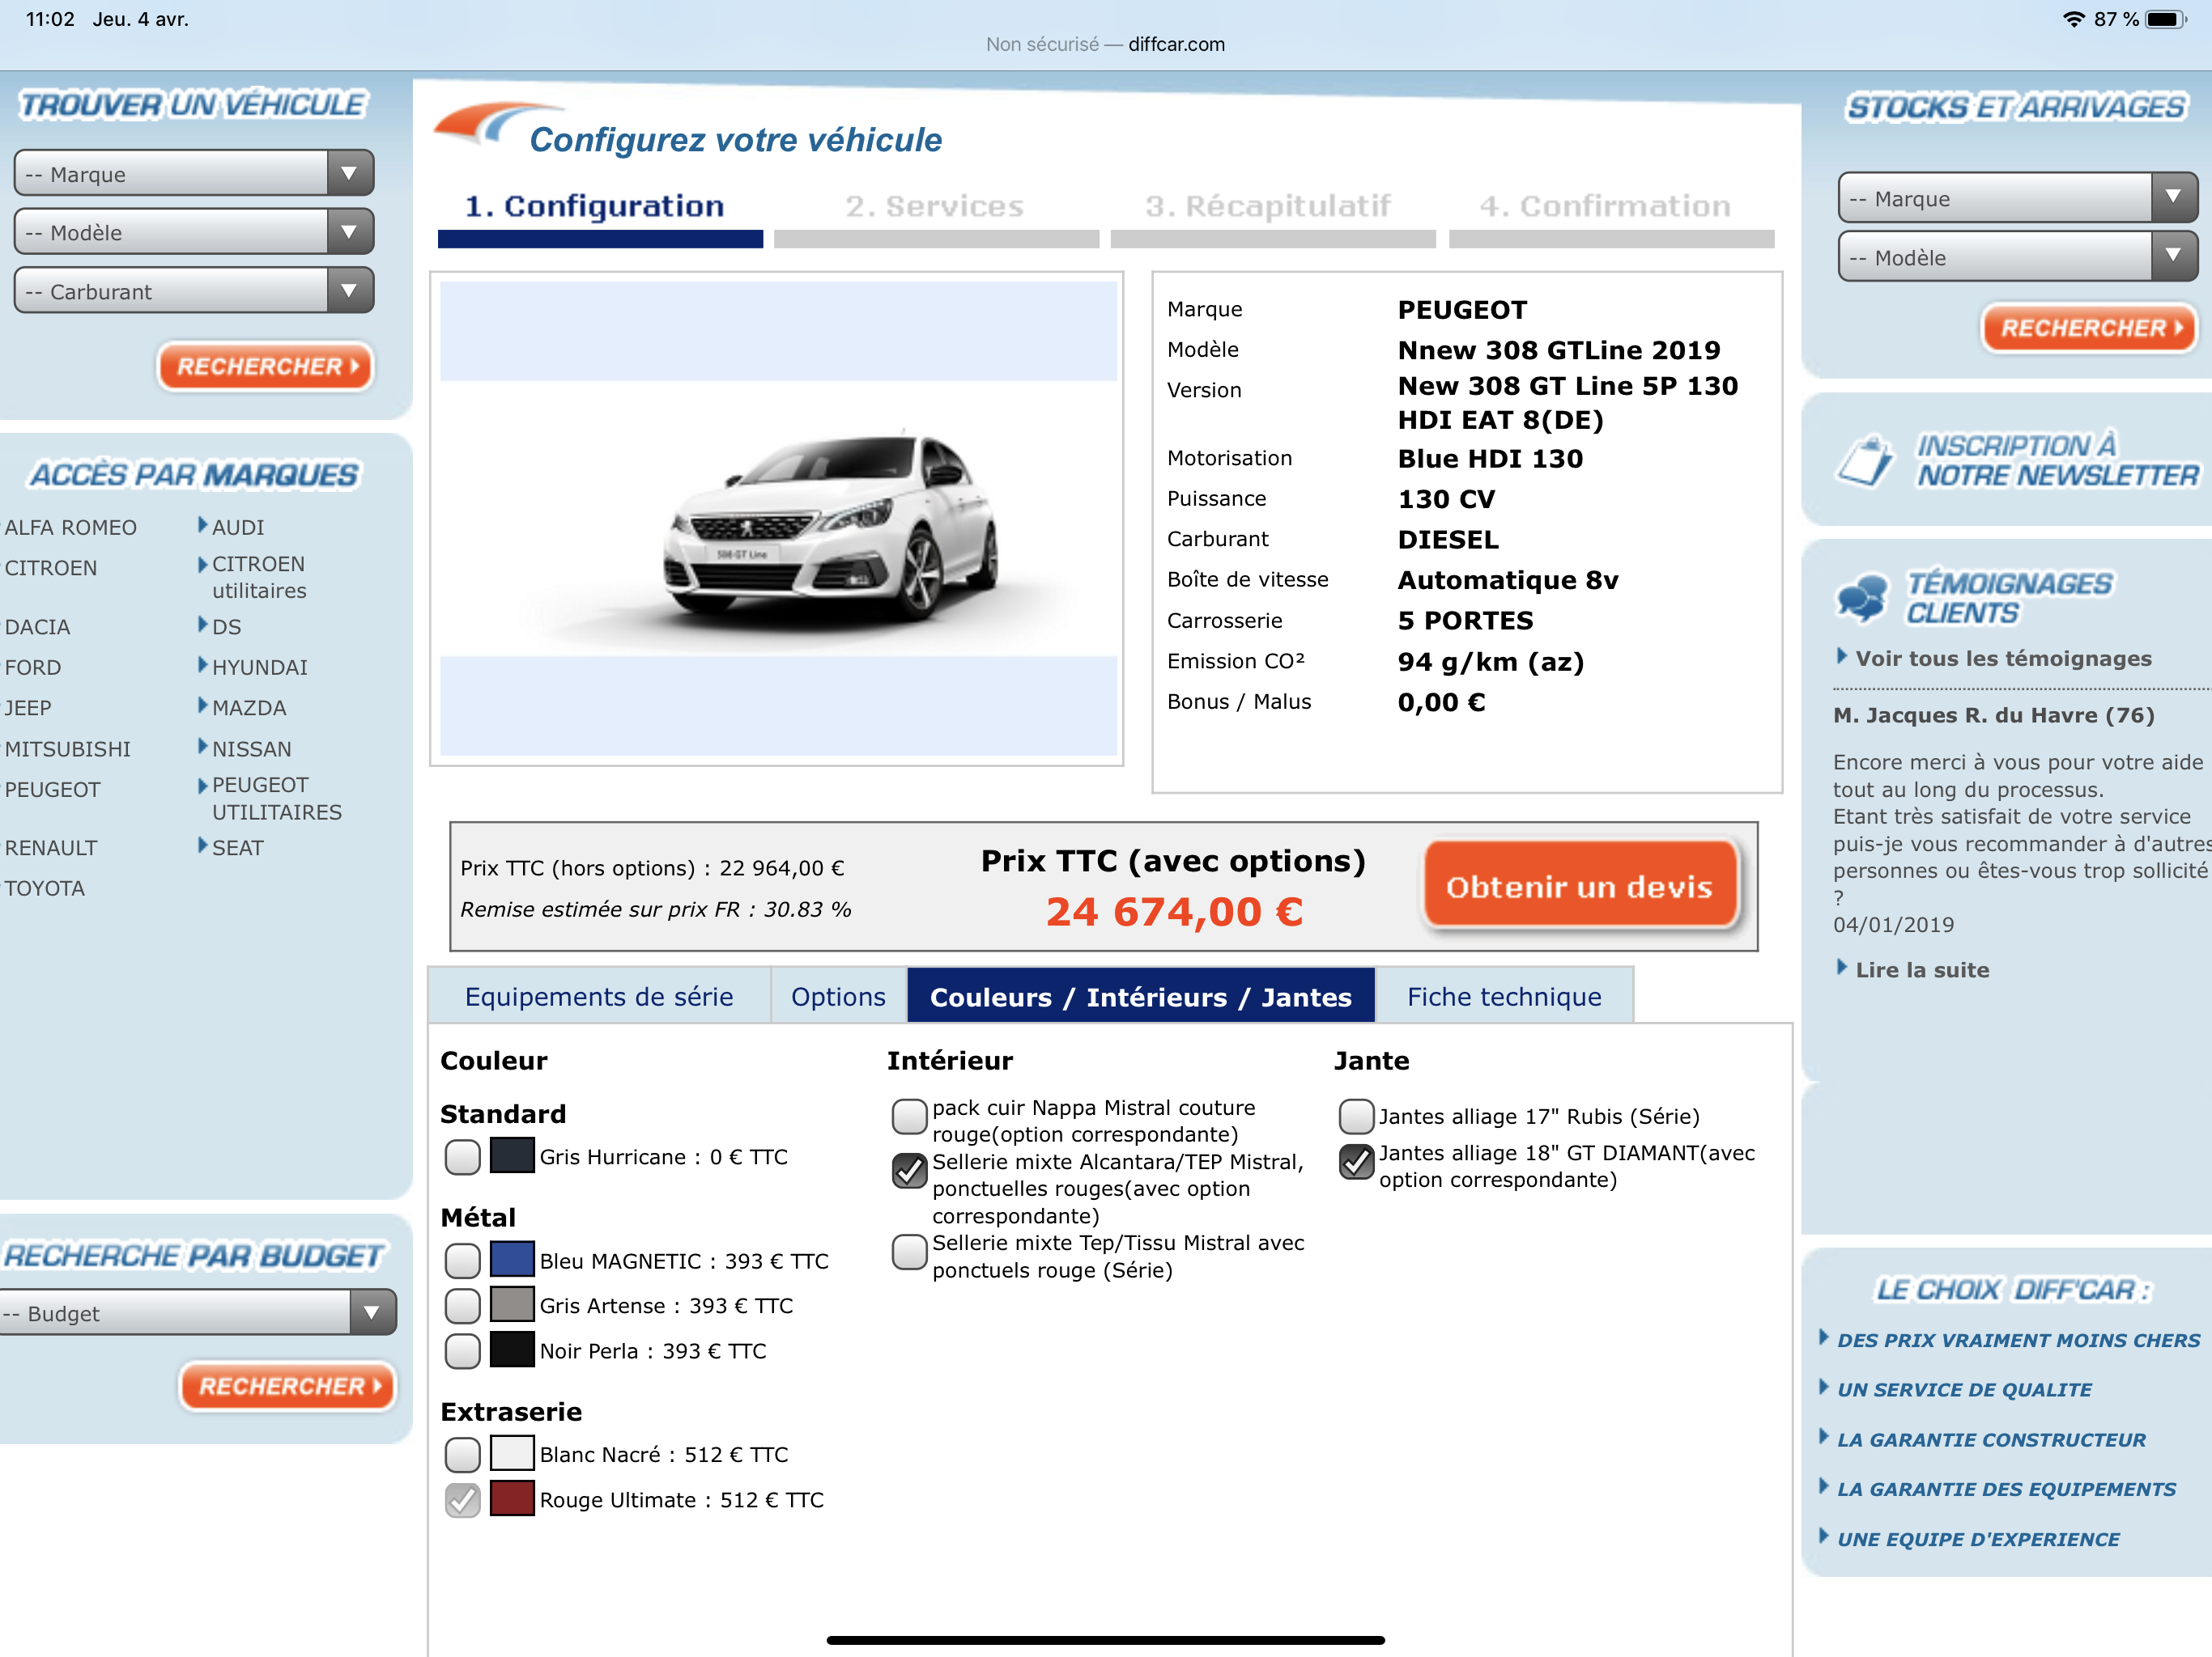Select Sellerie mixte Tep/Tissu Mistral checkbox
The image size is (2212, 1657).
(910, 1251)
